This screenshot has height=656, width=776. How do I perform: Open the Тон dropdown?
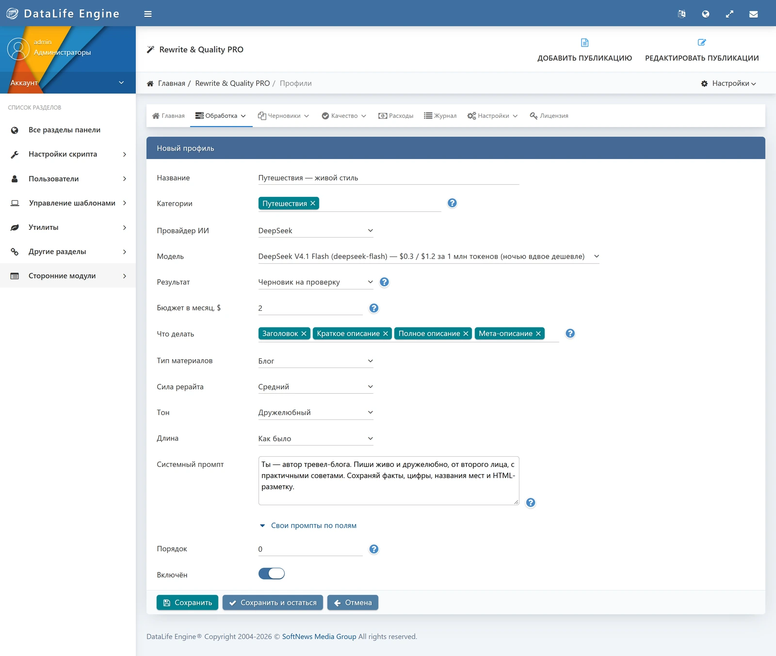(x=316, y=413)
